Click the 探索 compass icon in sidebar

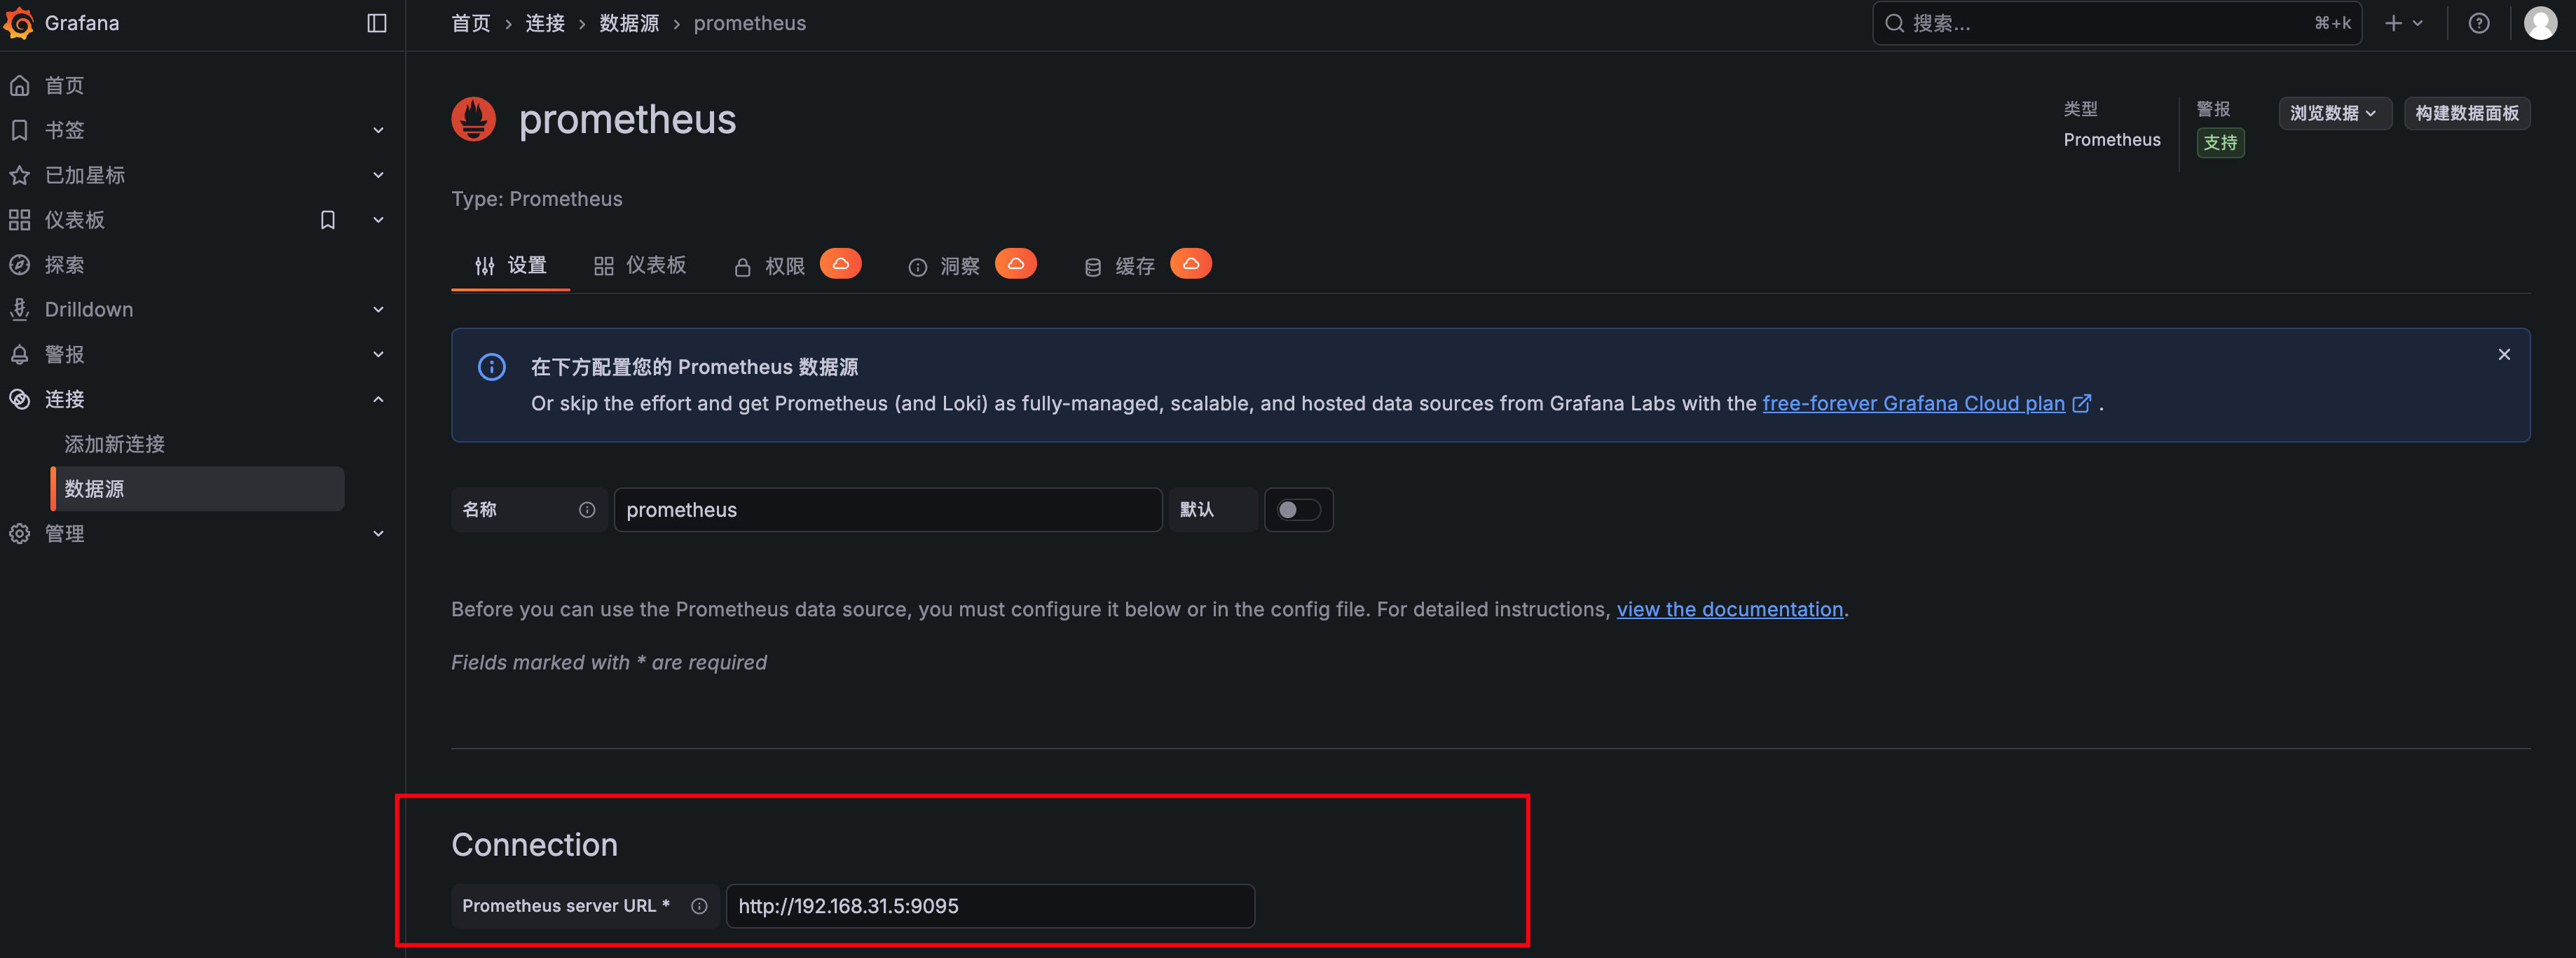(19, 265)
